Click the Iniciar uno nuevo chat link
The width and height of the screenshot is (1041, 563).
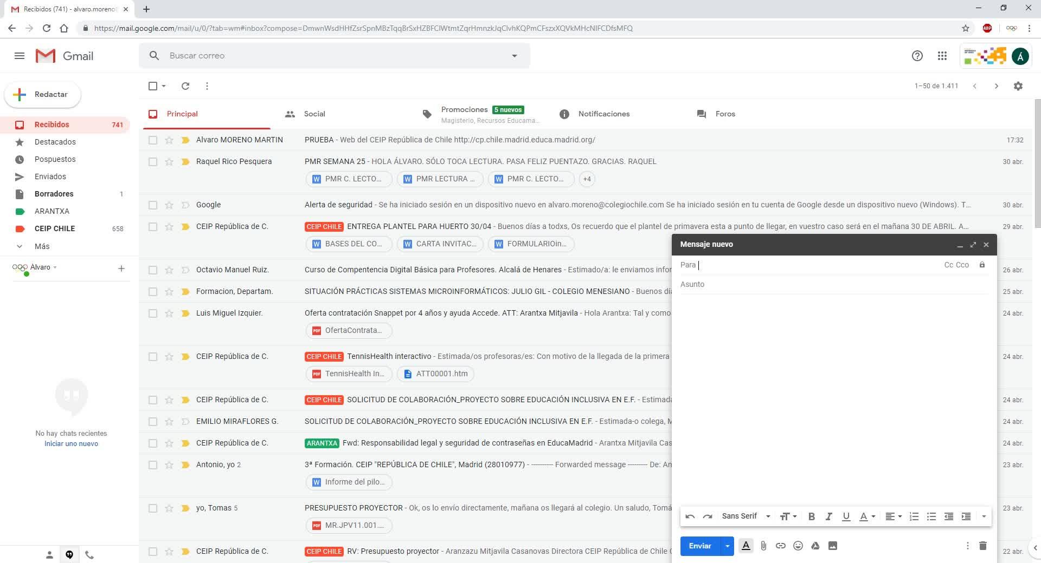point(71,444)
